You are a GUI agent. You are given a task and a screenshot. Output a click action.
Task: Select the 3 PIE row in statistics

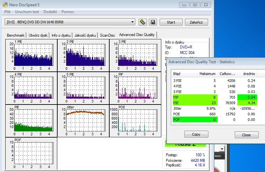[x=214, y=81]
